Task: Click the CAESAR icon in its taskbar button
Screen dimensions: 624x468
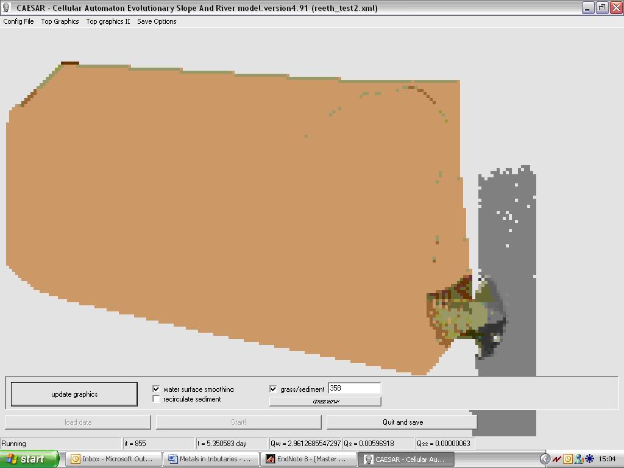Action: click(369, 459)
